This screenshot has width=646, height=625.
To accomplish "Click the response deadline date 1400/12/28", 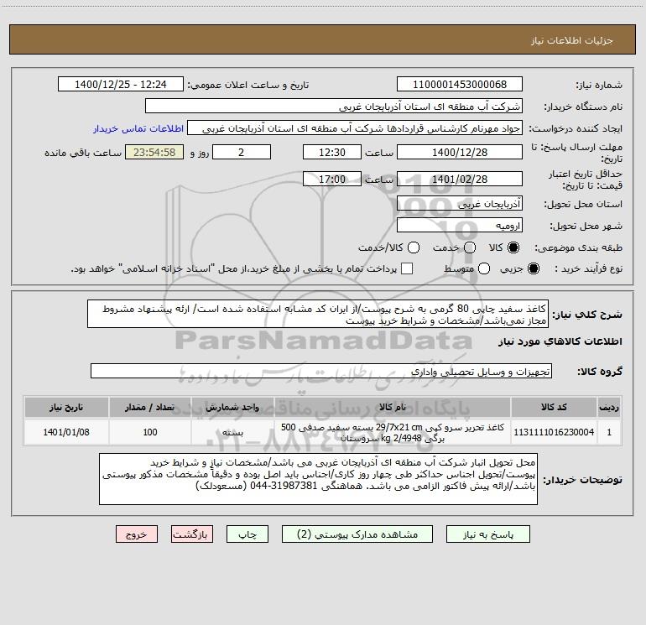I will pyautogui.click(x=460, y=152).
